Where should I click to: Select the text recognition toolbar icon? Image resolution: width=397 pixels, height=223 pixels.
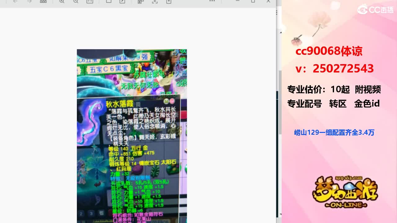[x=141, y=2]
